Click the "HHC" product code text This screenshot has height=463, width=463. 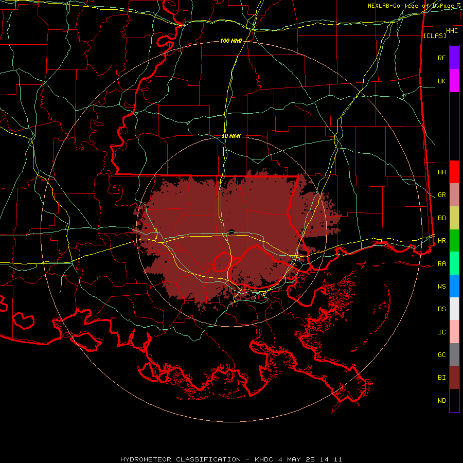(452, 31)
